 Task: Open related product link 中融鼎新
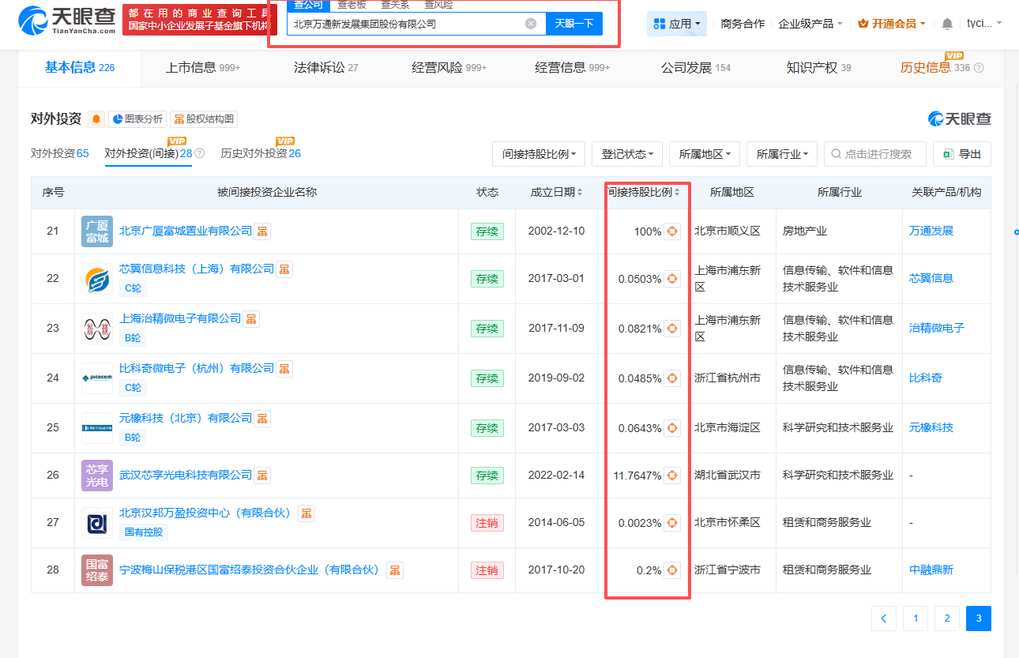[x=931, y=570]
